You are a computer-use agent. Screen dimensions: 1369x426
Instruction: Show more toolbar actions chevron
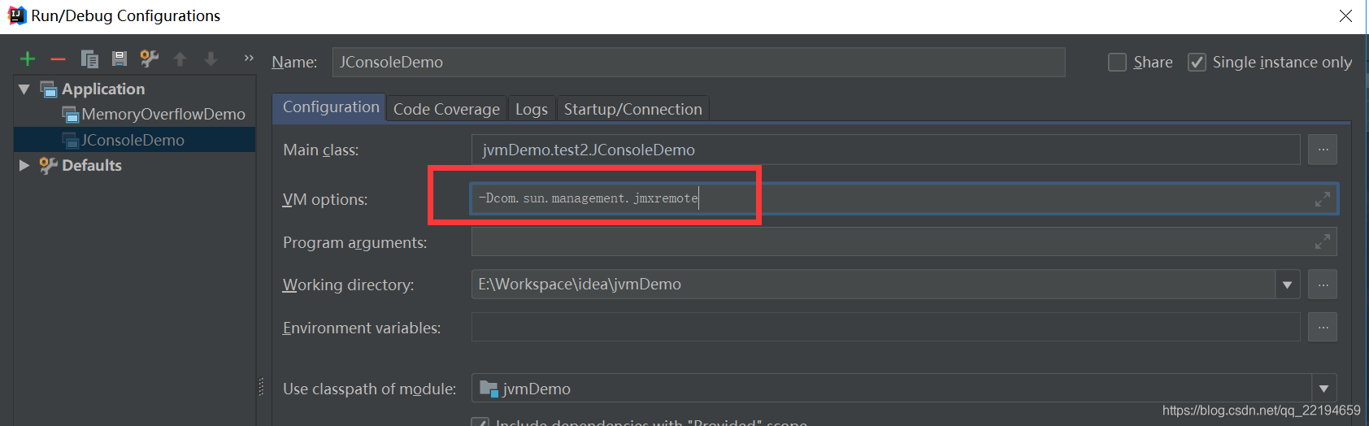pyautogui.click(x=249, y=58)
